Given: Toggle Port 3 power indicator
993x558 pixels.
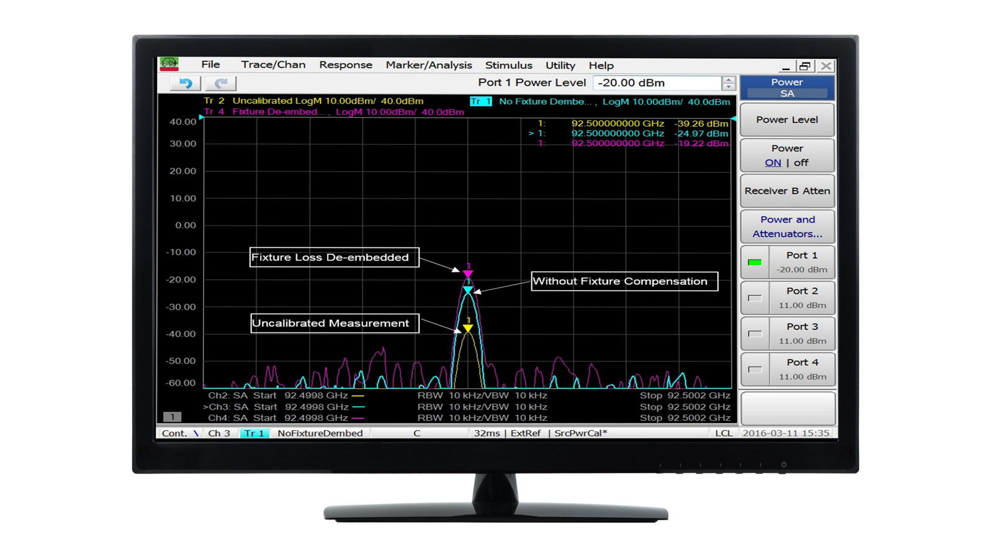Looking at the screenshot, I should point(755,334).
